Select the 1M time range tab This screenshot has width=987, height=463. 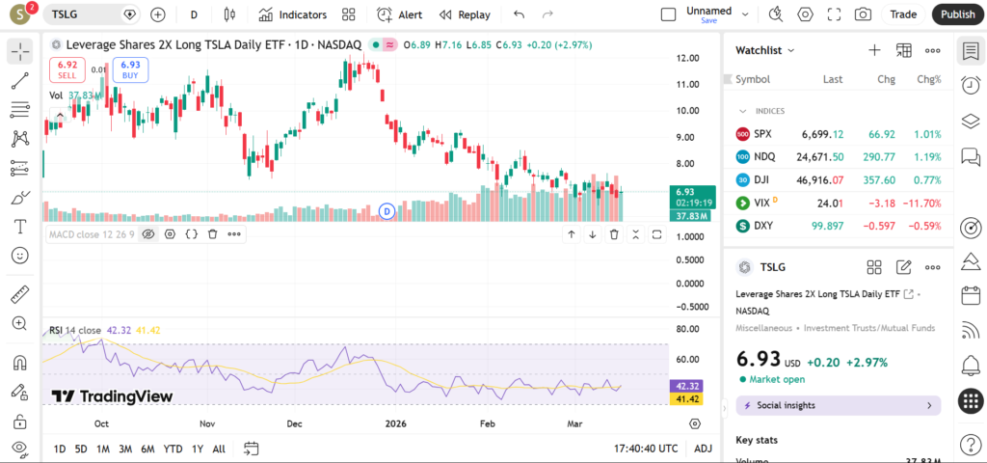click(103, 449)
